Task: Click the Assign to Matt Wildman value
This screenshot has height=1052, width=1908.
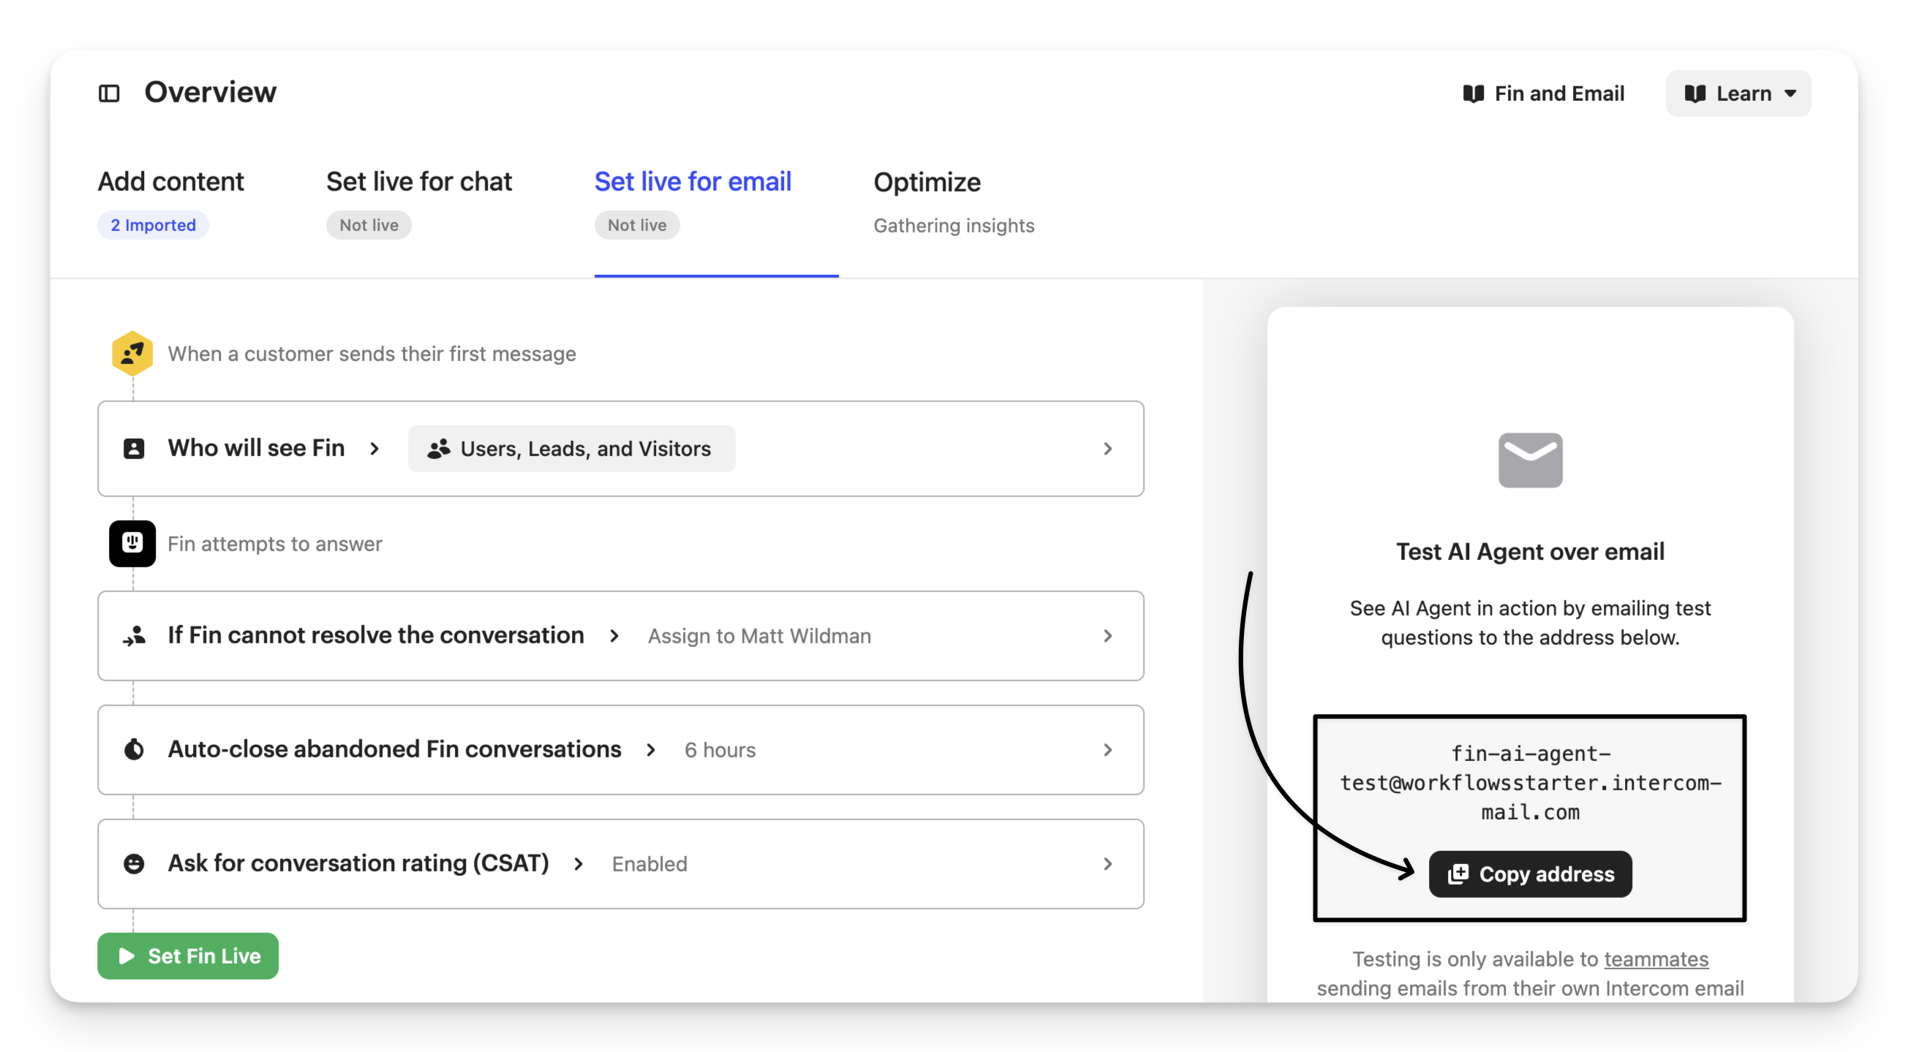Action: 759,636
